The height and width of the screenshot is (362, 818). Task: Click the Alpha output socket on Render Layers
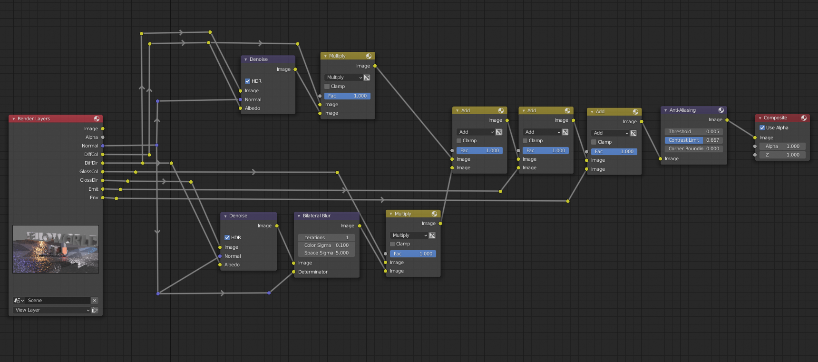point(103,137)
